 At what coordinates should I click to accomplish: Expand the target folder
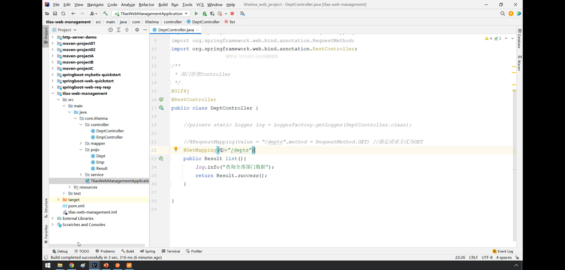(x=58, y=200)
